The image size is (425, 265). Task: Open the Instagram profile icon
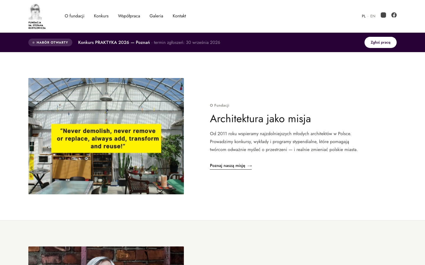383,15
